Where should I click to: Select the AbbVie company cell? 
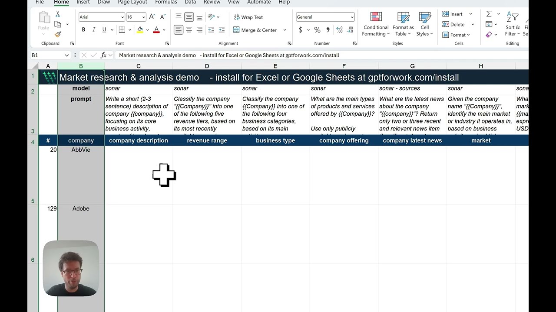81,150
